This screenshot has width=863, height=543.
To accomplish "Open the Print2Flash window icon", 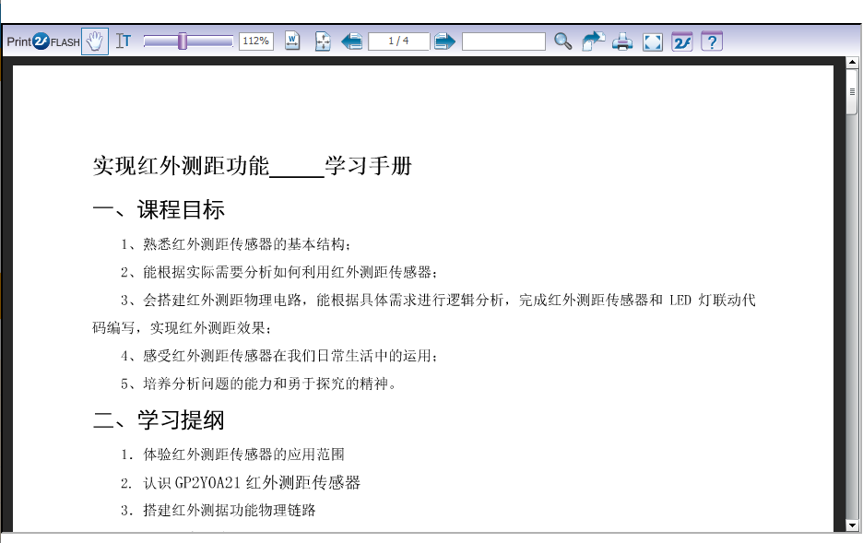I will [681, 41].
